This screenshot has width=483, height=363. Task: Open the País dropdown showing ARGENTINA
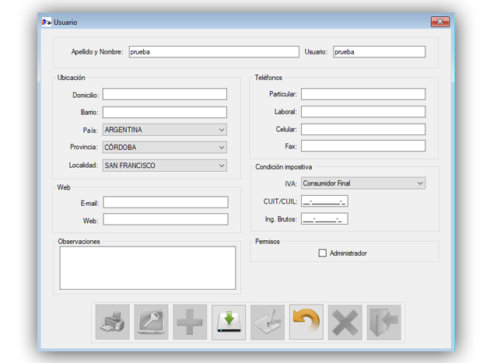pos(165,130)
